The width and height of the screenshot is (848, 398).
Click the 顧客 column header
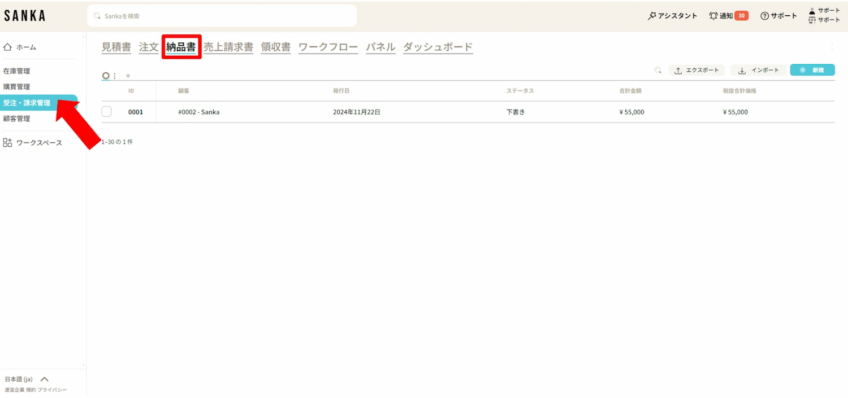[183, 91]
